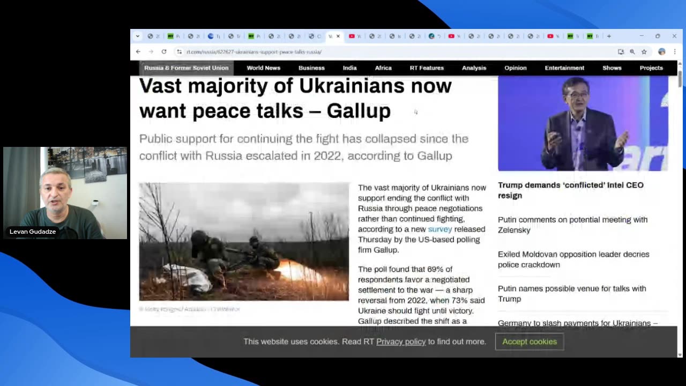
Task: Open the tab search dropdown arrow
Action: click(138, 36)
